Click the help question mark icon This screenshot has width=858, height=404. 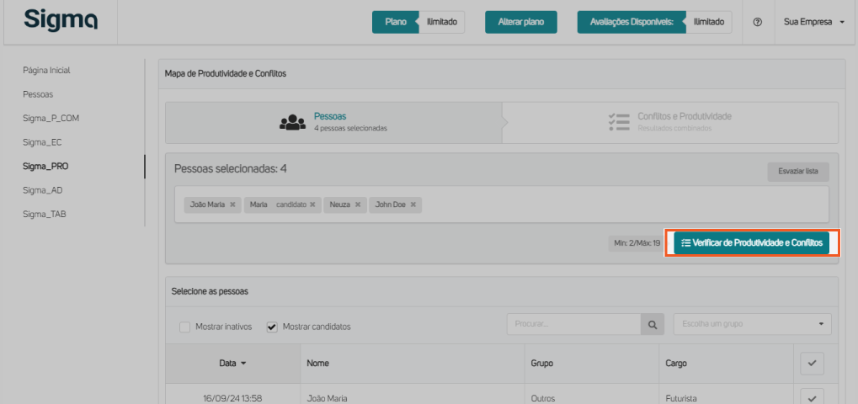[758, 22]
